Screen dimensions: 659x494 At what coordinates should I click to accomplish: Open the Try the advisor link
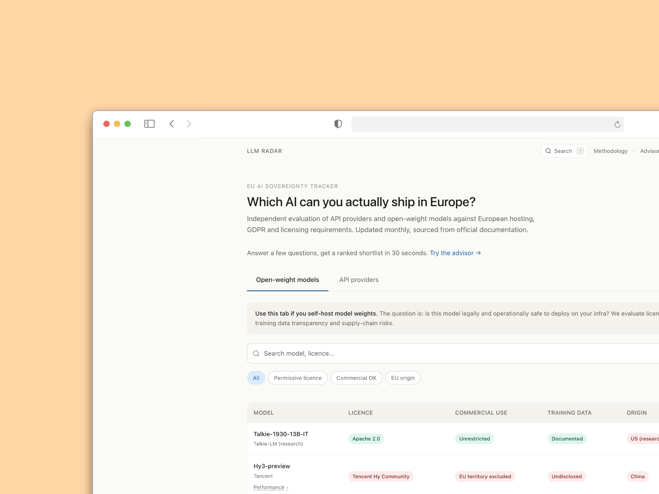tap(455, 253)
